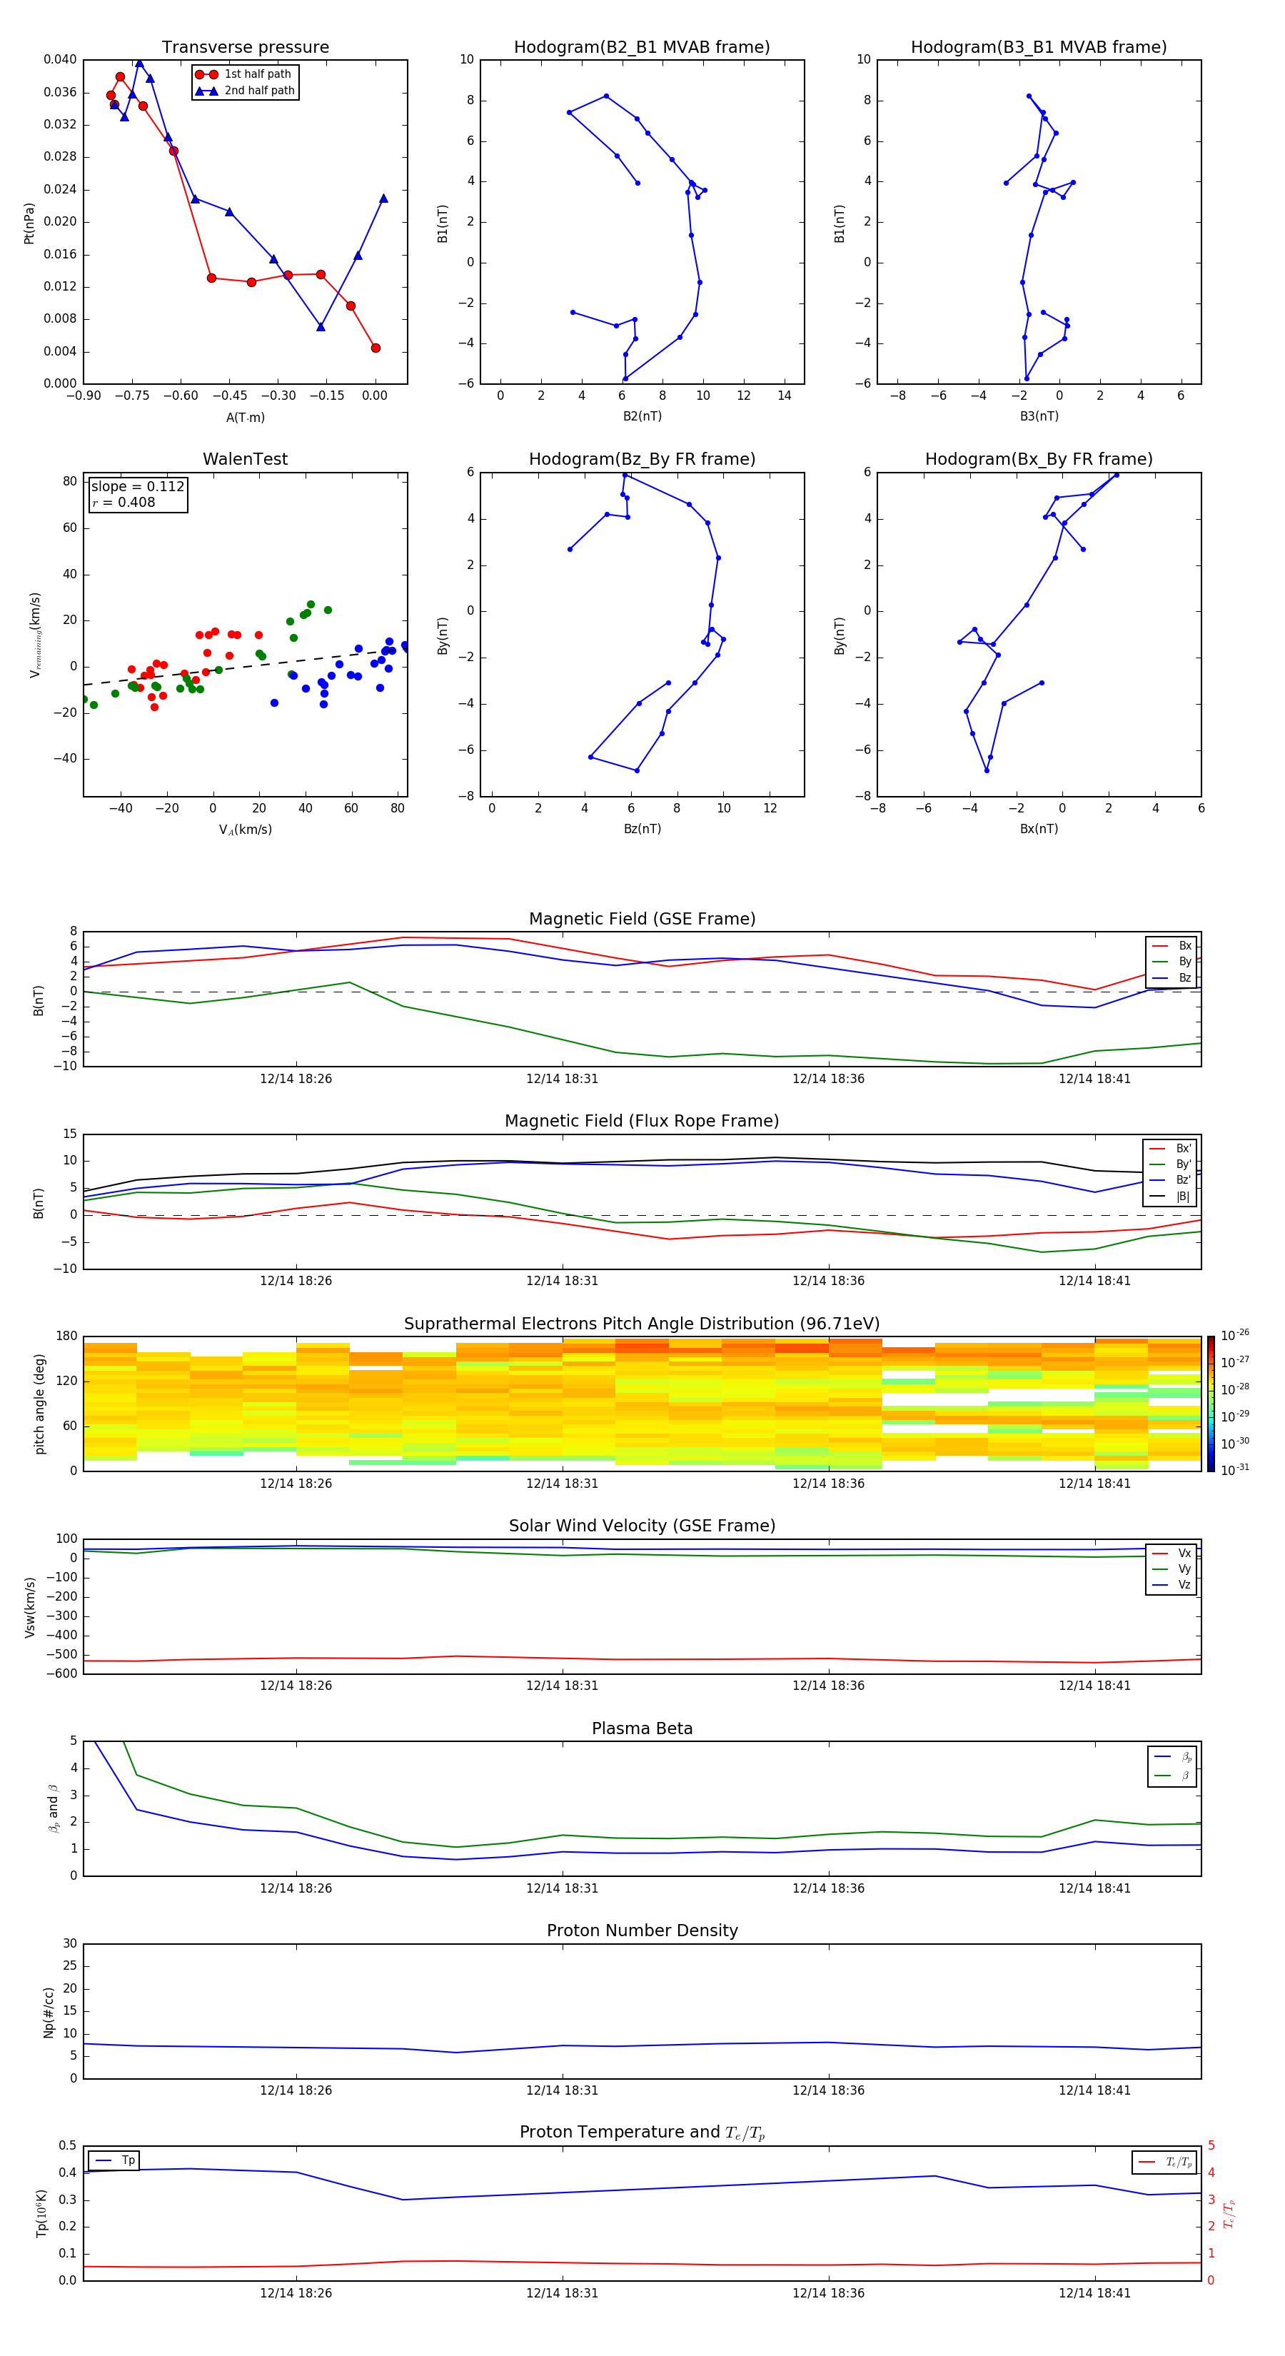
Task: Click '12/14 18:26' under Magnetic Field GSE plot
Action: point(296,1079)
